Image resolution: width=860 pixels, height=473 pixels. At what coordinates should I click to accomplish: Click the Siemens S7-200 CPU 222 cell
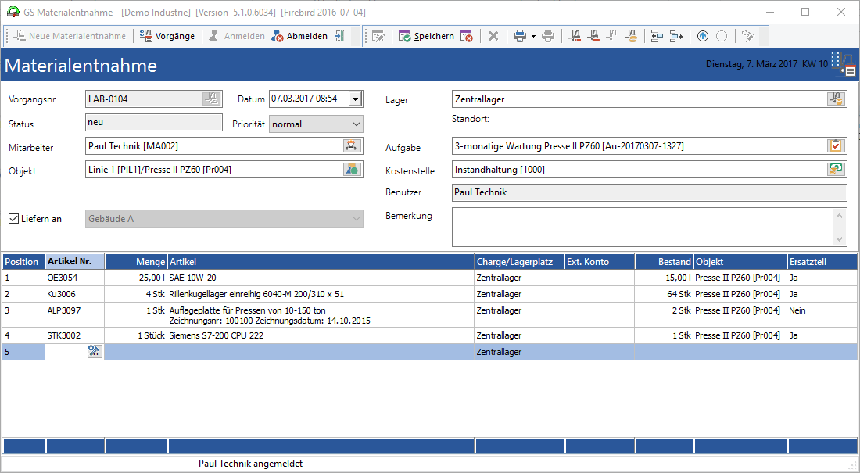321,335
